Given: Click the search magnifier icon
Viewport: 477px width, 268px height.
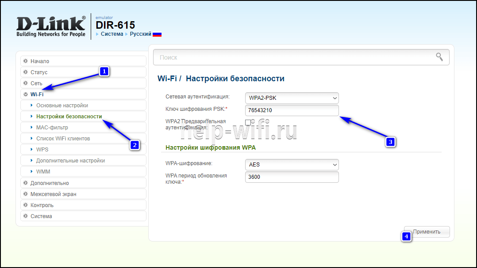Looking at the screenshot, I should [x=439, y=57].
